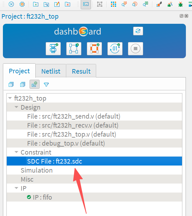
Task: Select the IP : fifo item
Action: tap(94, 197)
